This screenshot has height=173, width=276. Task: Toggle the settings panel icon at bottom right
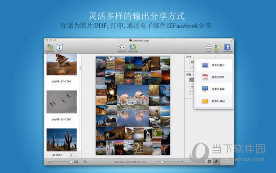click(217, 162)
